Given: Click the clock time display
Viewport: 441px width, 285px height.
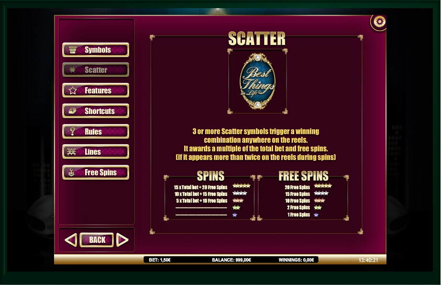Looking at the screenshot, I should pos(368,261).
